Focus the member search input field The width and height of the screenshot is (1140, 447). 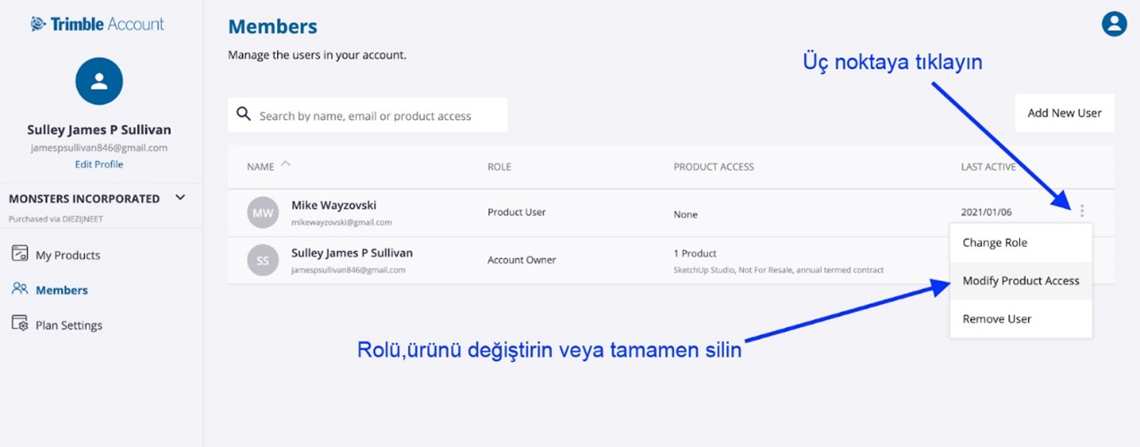point(367,115)
